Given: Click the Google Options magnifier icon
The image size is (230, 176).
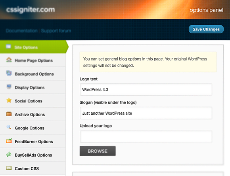Looking at the screenshot, I should [9, 127].
